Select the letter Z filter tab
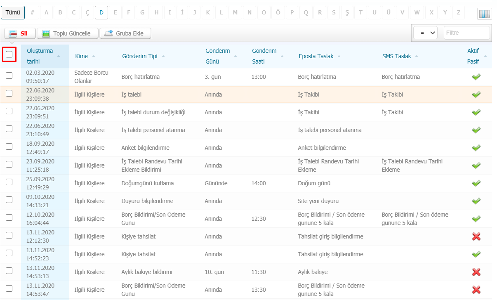Image resolution: width=497 pixels, height=300 pixels. coord(458,13)
